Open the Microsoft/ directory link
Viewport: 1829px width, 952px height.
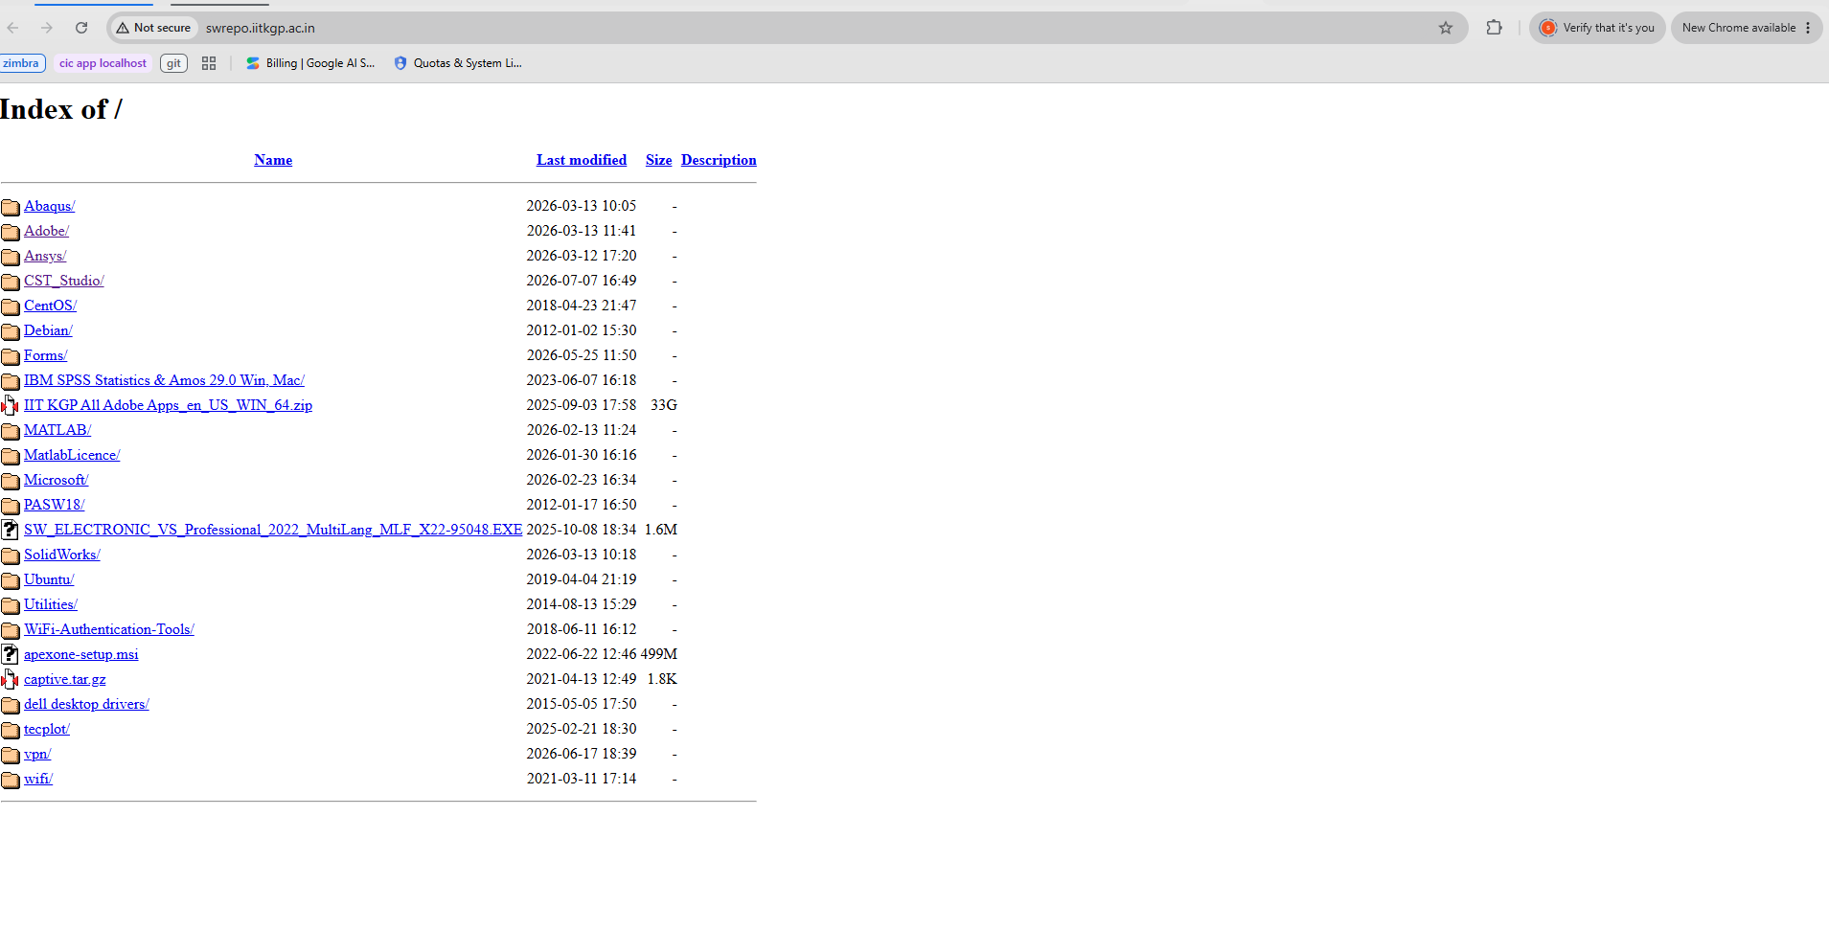tap(57, 480)
